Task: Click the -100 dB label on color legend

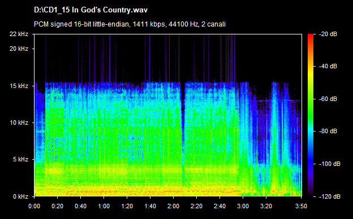Action: [x=330, y=164]
